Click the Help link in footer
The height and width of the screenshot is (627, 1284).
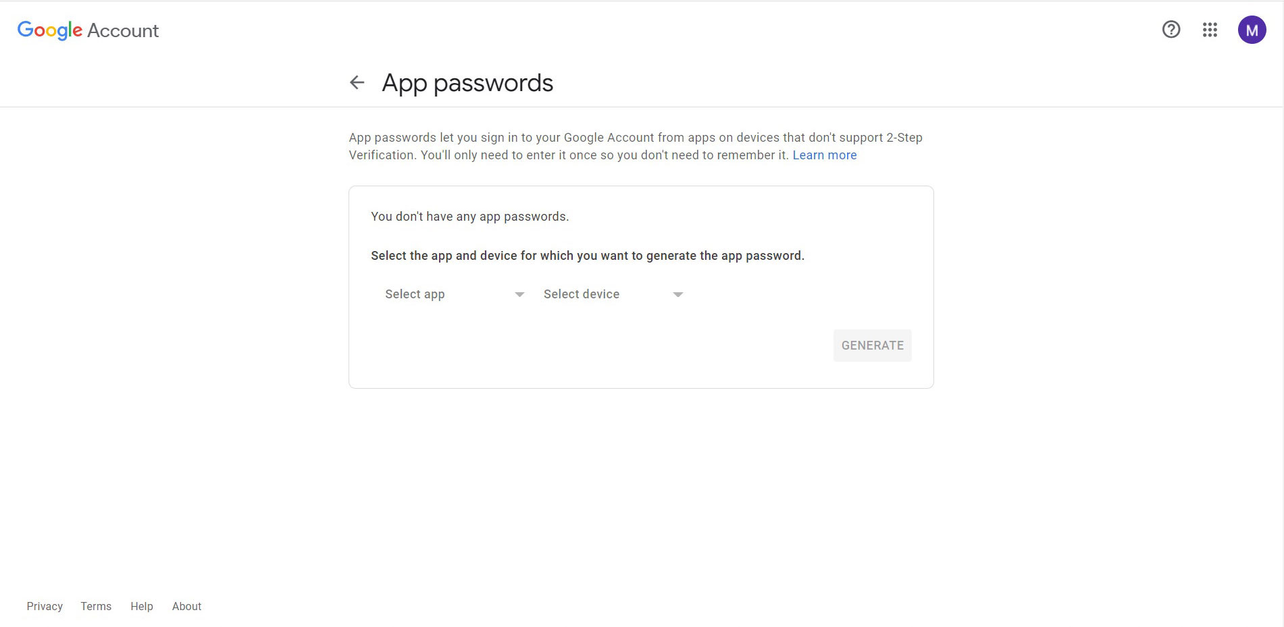pos(142,606)
